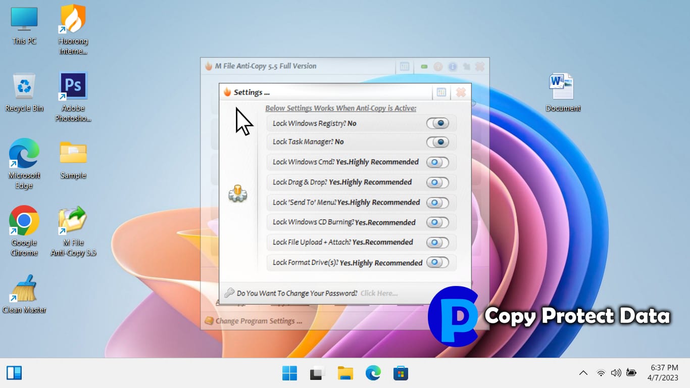Toggle Lock 'Send To' Menu switch

(x=437, y=203)
